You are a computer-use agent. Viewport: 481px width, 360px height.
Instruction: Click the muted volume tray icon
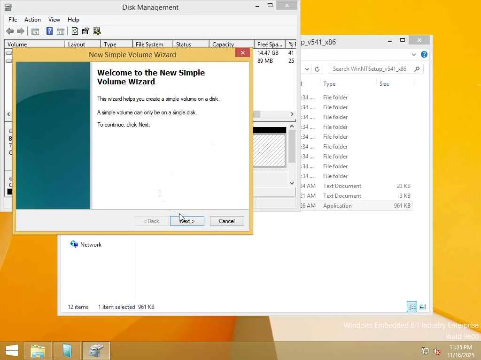(x=437, y=351)
